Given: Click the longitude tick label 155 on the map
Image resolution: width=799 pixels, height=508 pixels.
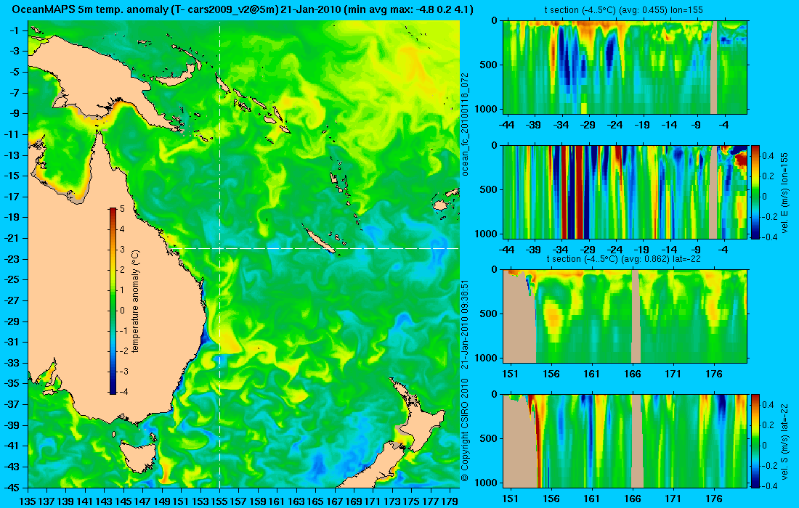Looking at the screenshot, I should tap(219, 501).
